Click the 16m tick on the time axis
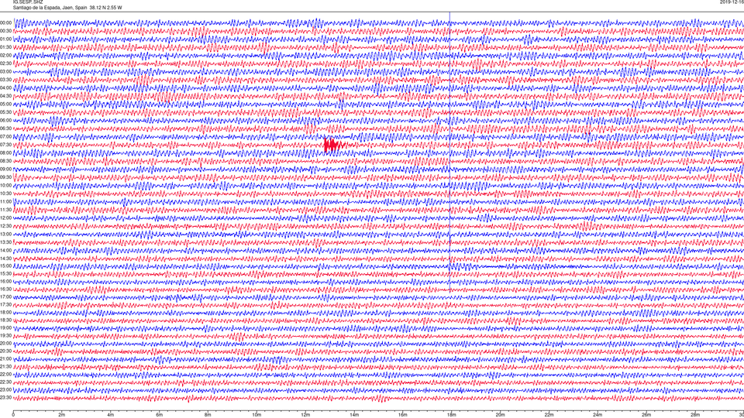The width and height of the screenshot is (744, 418). [403, 415]
